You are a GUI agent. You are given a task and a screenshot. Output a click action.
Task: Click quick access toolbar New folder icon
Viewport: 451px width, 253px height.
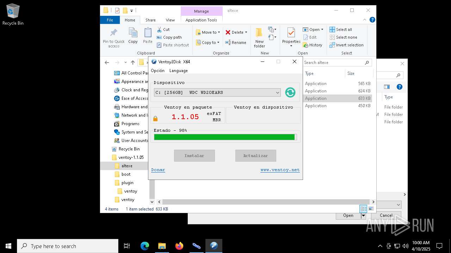click(x=125, y=11)
